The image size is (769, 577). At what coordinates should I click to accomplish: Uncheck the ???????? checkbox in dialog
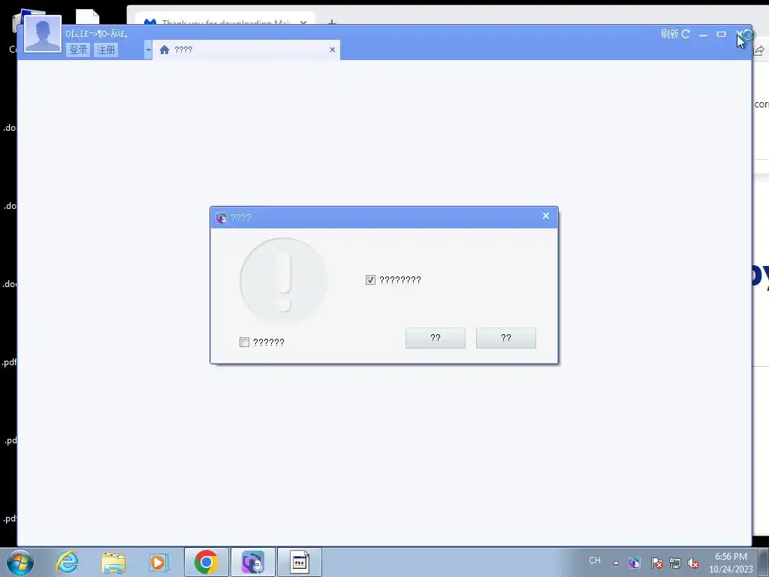click(x=370, y=279)
